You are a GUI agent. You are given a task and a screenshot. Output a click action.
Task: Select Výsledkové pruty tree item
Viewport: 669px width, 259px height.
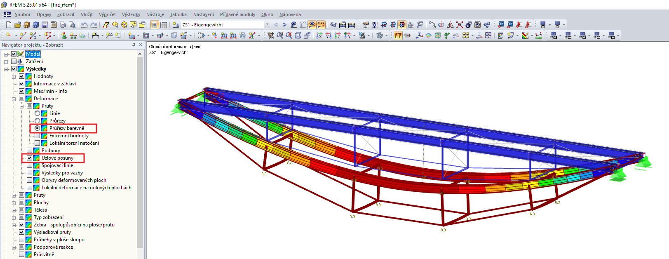coord(52,232)
